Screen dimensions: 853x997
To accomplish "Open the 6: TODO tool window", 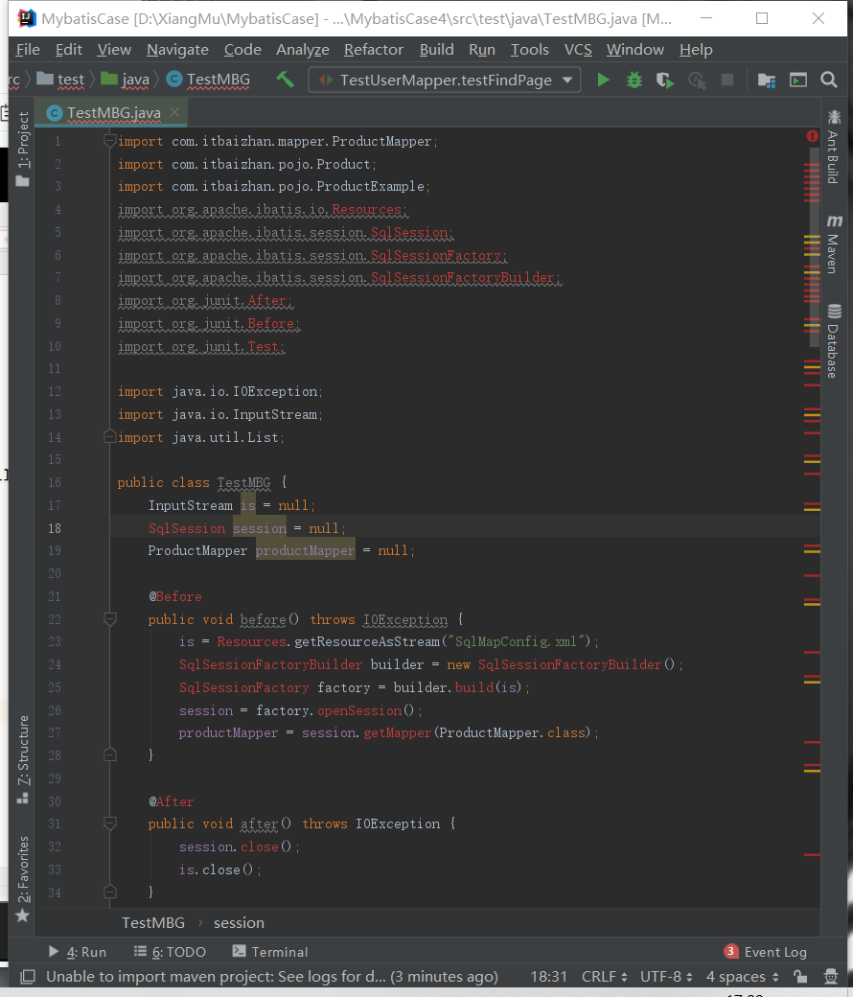I will click(x=170, y=952).
